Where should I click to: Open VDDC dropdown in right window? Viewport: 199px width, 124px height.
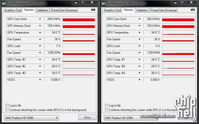tap(124, 79)
